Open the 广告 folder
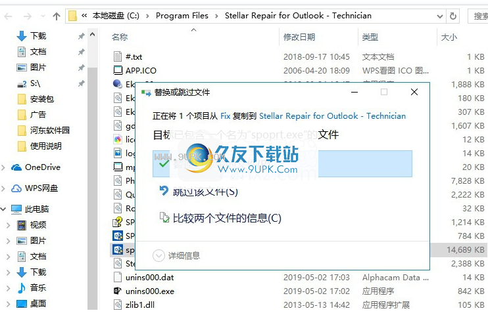488x317 pixels. click(32, 115)
